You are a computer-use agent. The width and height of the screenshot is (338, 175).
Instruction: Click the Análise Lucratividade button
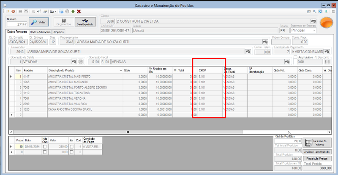[x=317, y=152]
